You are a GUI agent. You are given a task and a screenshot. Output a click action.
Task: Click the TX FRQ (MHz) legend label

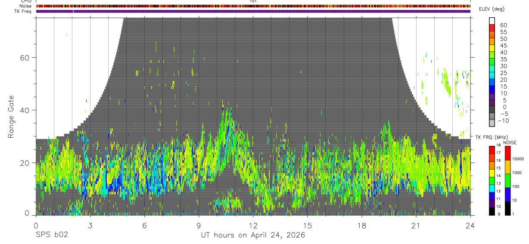point(489,137)
